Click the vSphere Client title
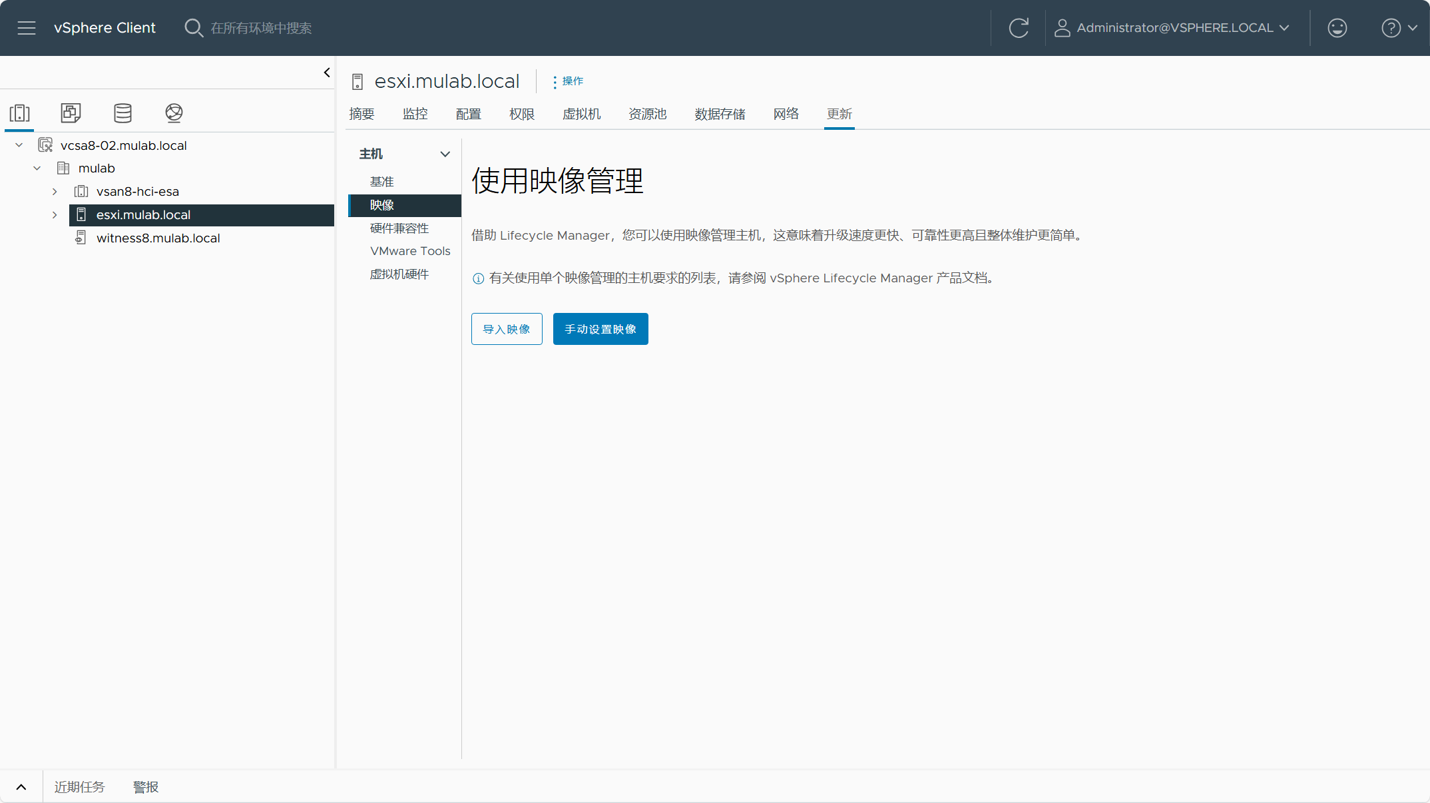Viewport: 1430px width, 803px height. pyautogui.click(x=105, y=28)
